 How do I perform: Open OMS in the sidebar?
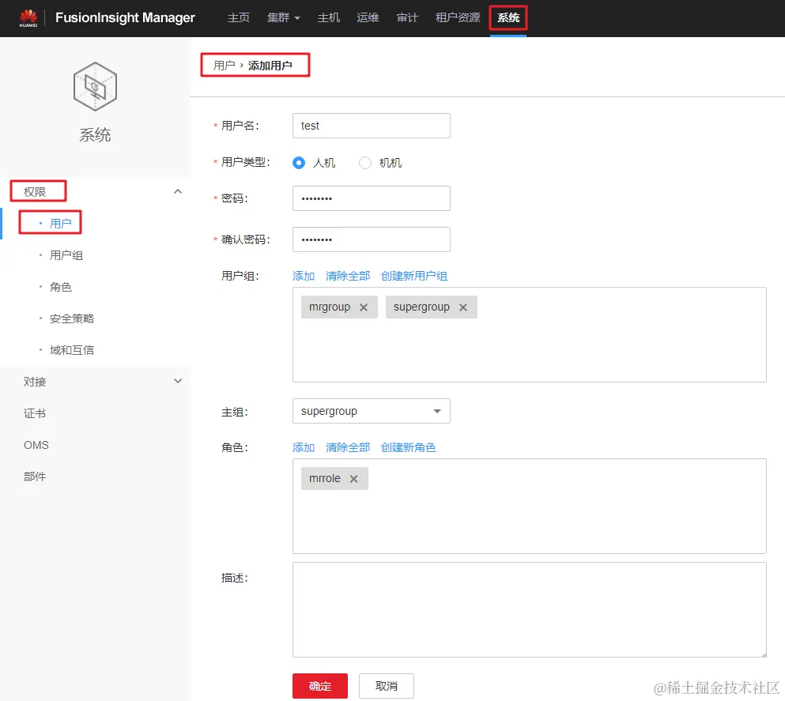coord(36,445)
